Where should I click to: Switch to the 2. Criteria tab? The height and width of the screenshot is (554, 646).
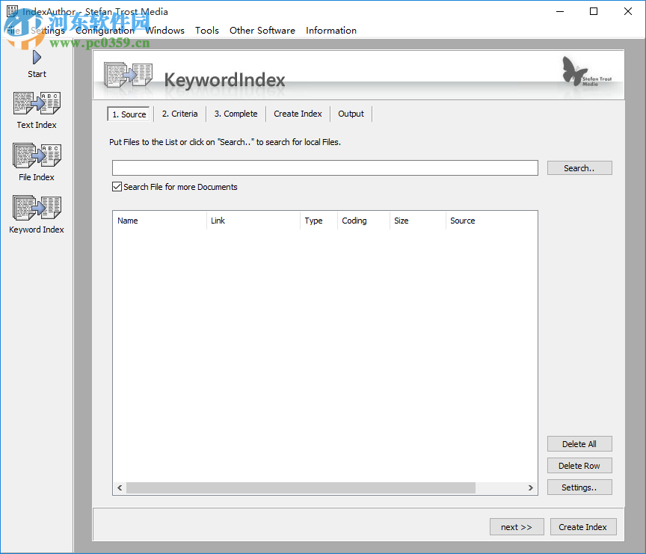(179, 114)
